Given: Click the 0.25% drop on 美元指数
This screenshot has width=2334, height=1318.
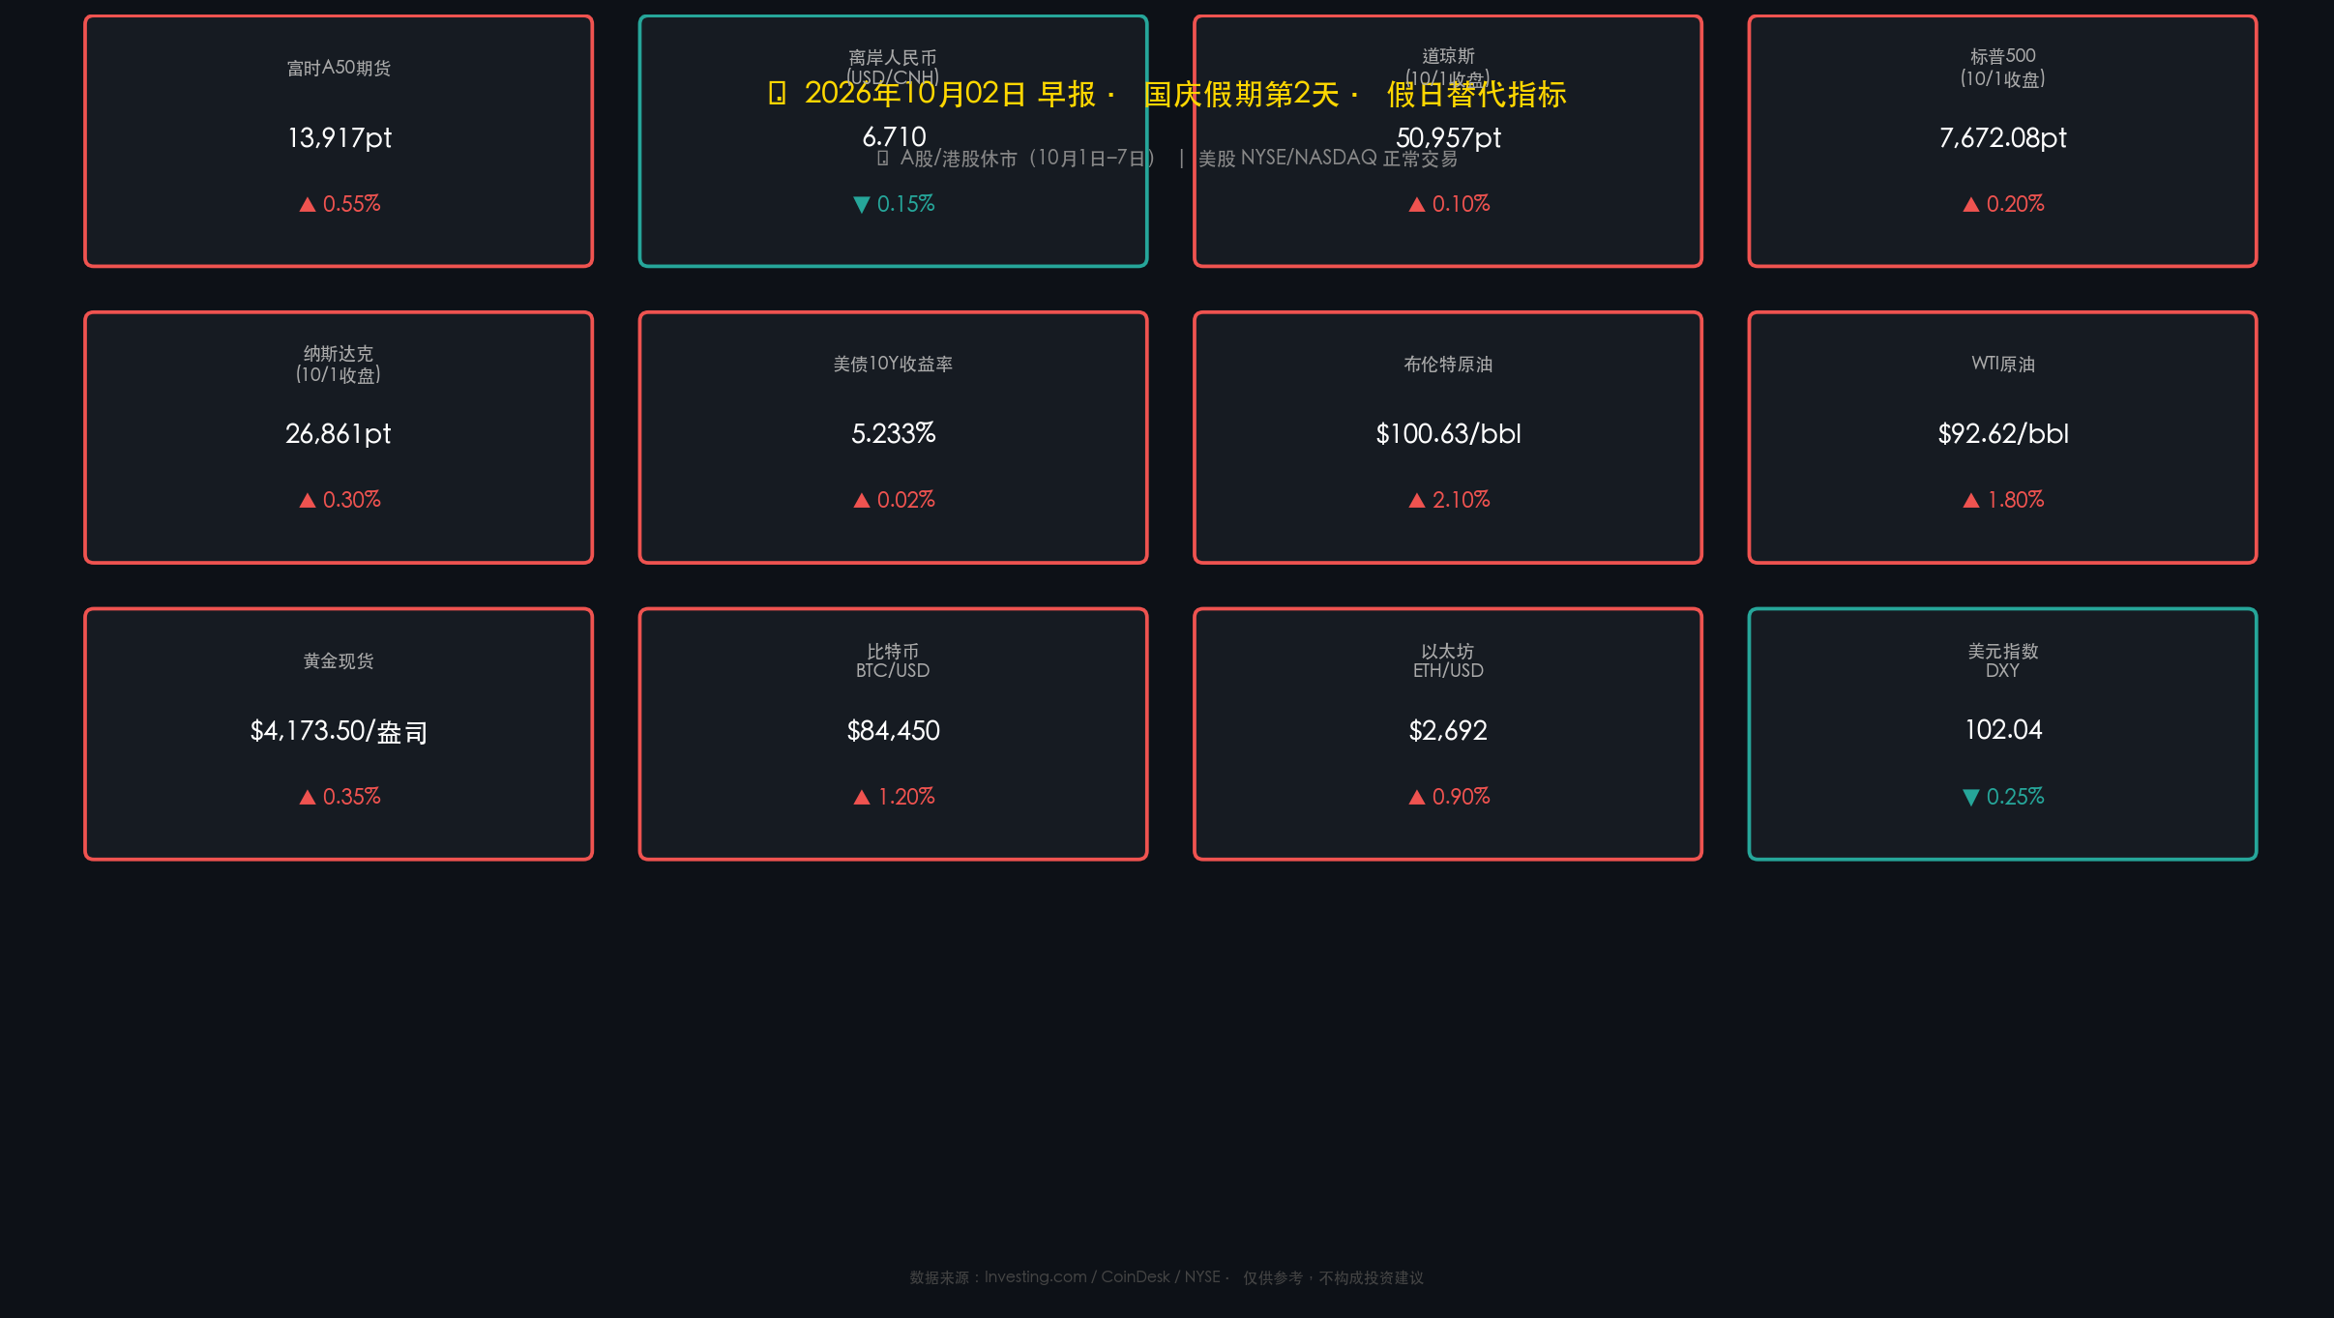Looking at the screenshot, I should [2003, 797].
